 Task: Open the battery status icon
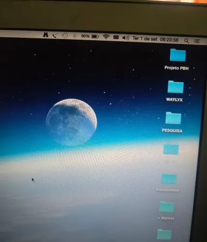95,37
